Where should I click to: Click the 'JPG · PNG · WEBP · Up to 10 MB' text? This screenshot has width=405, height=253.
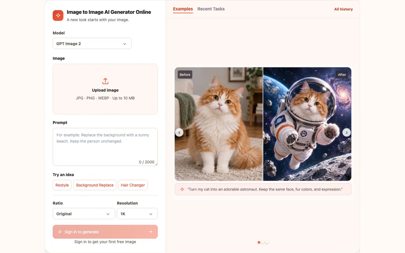105,98
